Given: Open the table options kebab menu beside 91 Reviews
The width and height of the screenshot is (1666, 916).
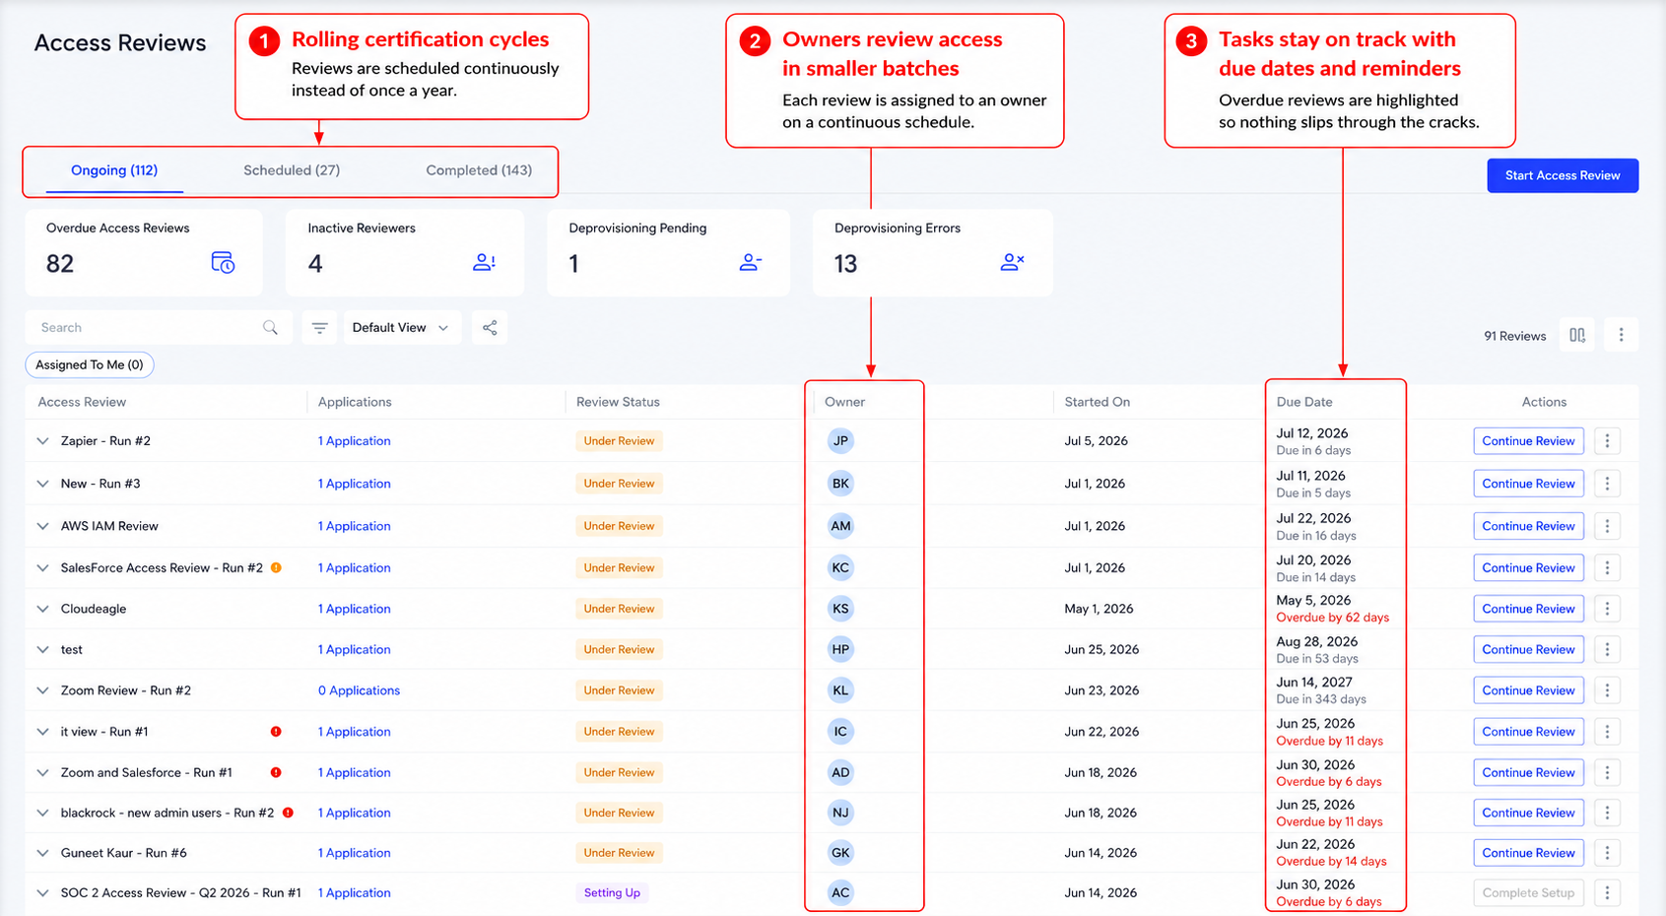Looking at the screenshot, I should coord(1621,336).
